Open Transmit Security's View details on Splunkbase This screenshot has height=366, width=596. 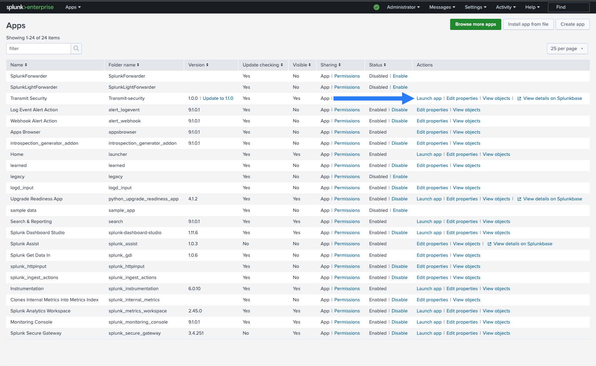(552, 98)
